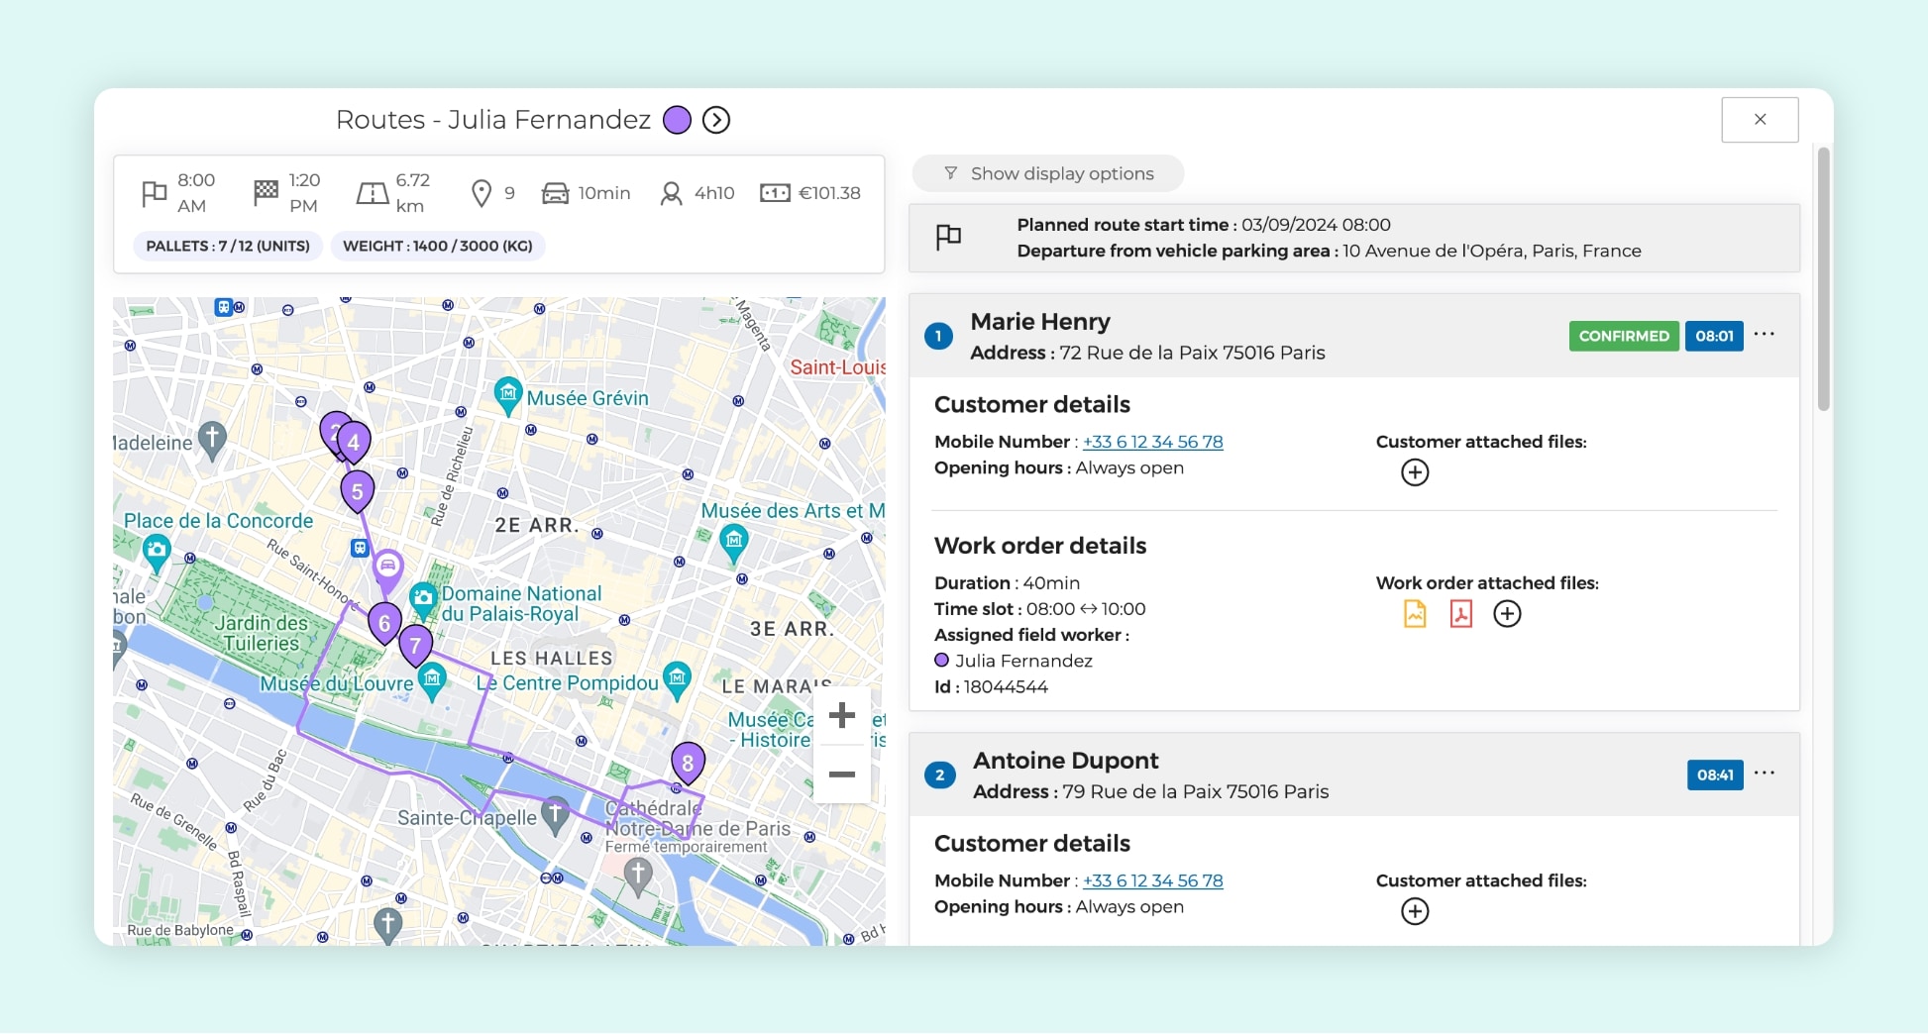Select map stop marker number 5
Viewport: 1928px width, 1034px height.
(x=358, y=490)
